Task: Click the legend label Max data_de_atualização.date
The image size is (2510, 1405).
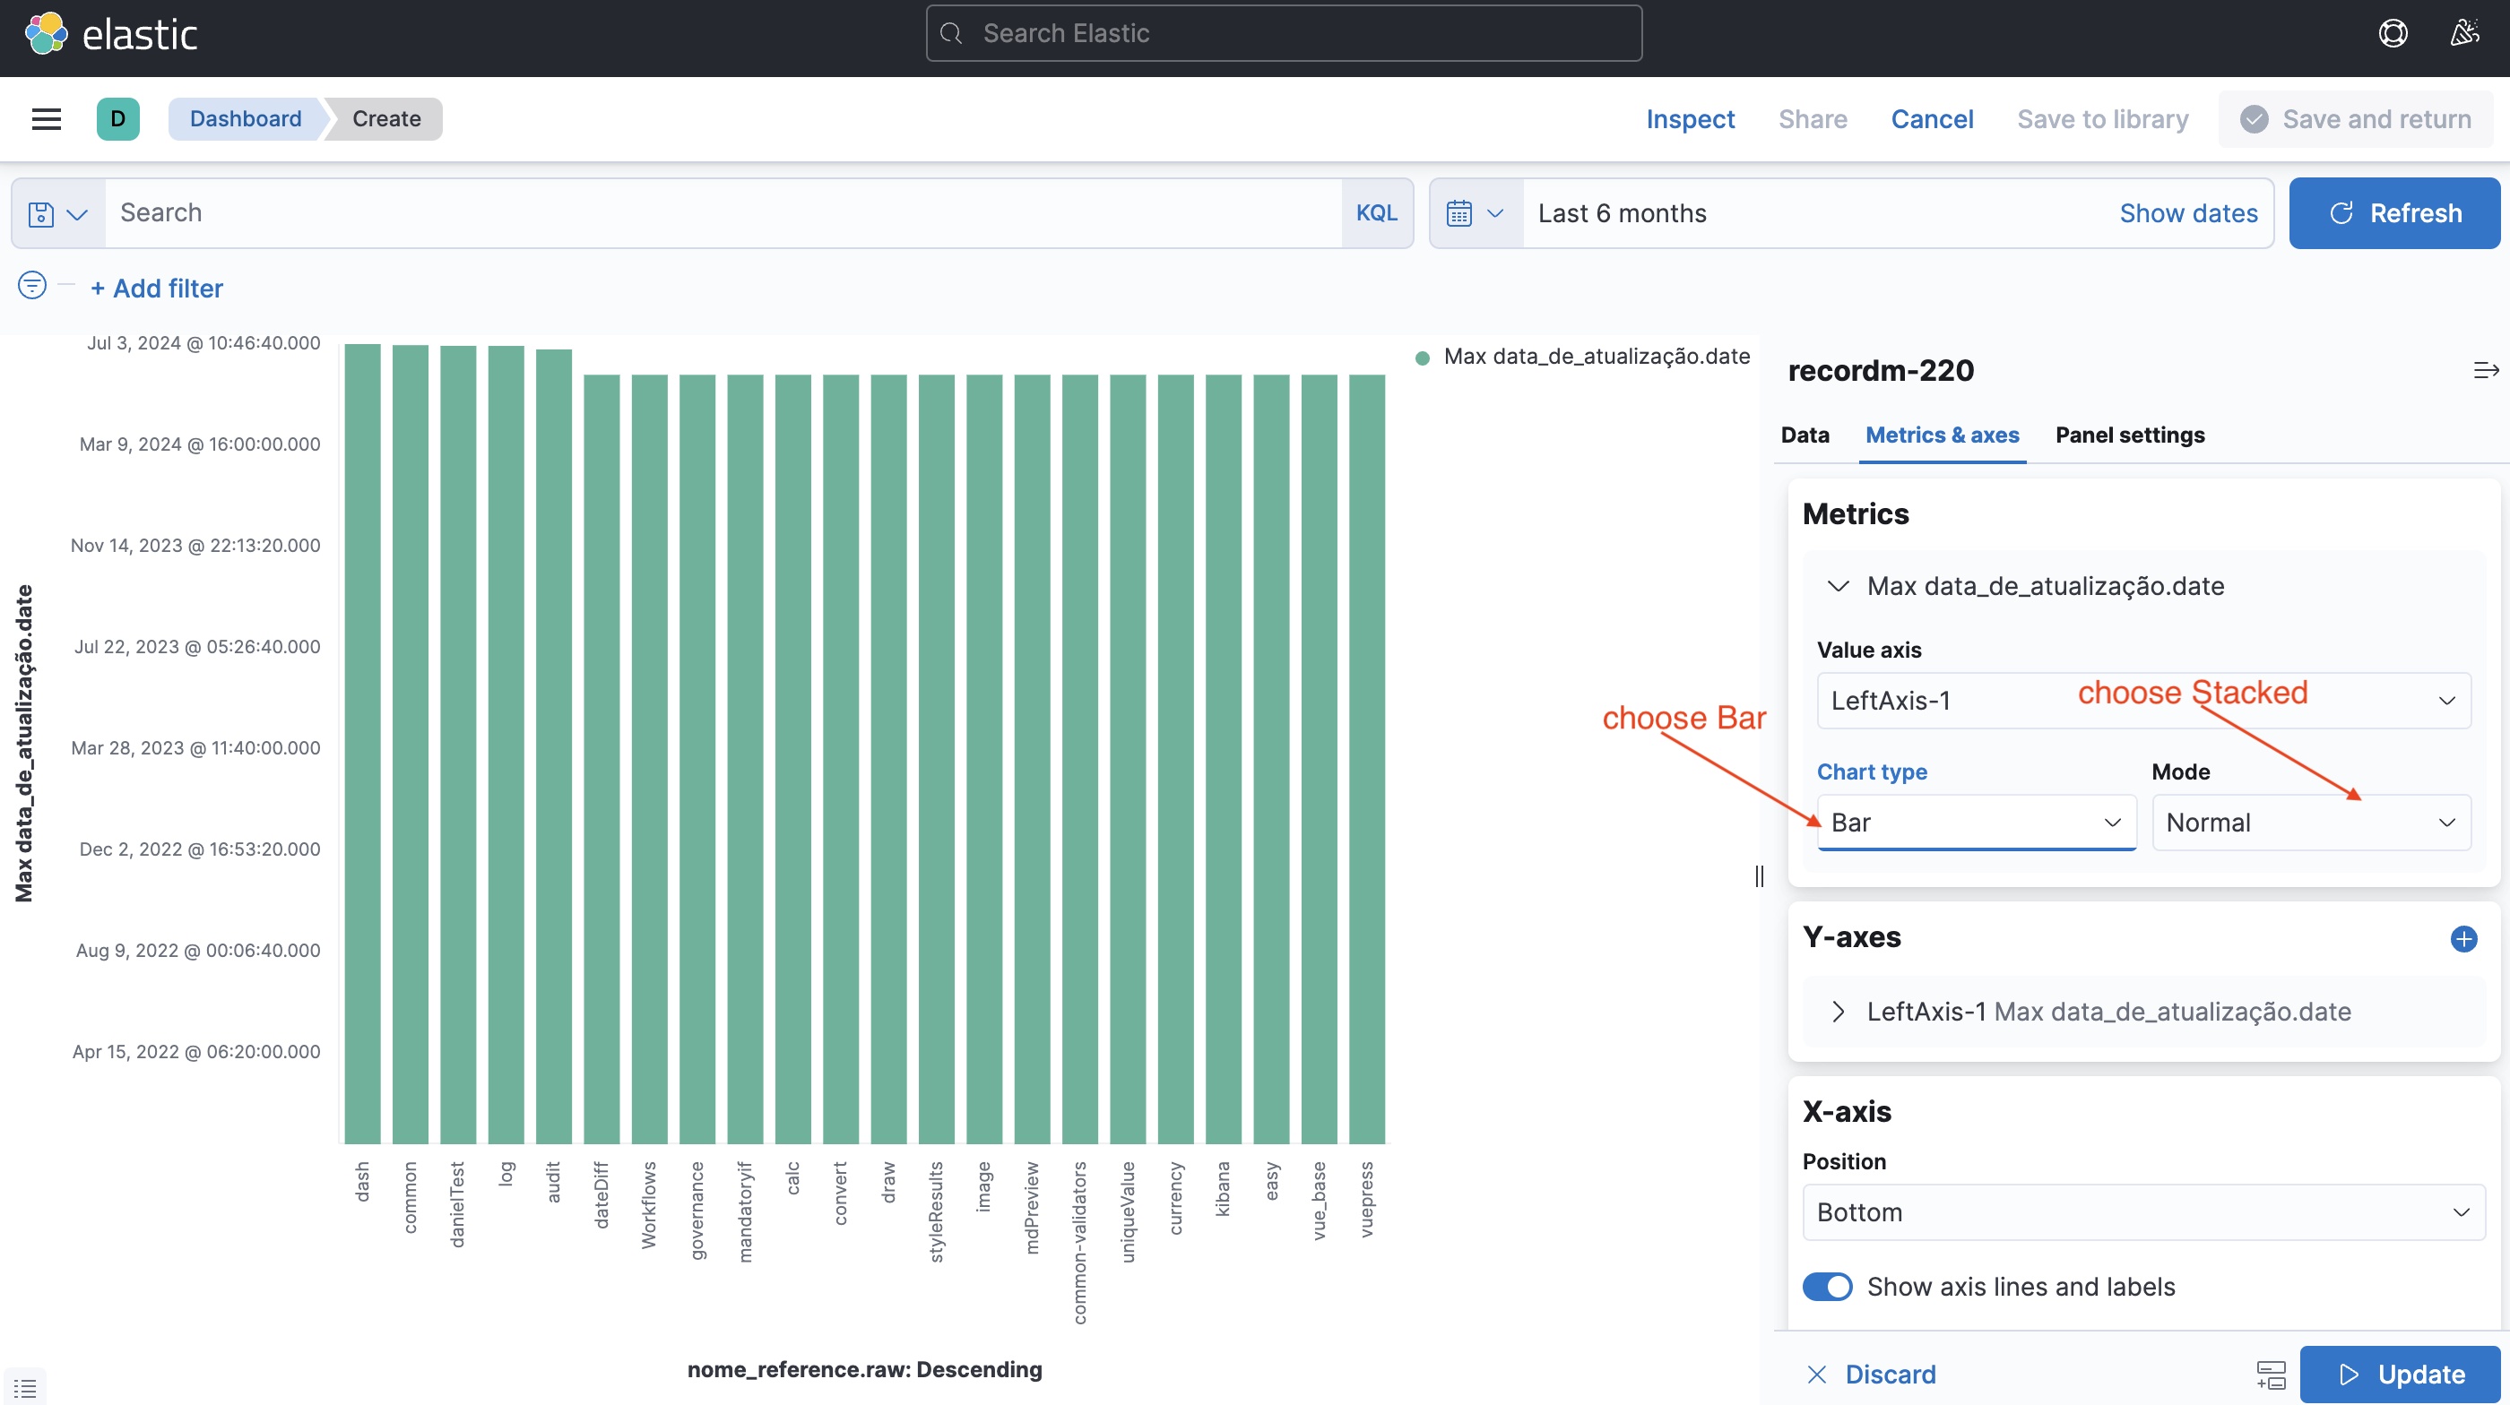Action: coord(1596,357)
